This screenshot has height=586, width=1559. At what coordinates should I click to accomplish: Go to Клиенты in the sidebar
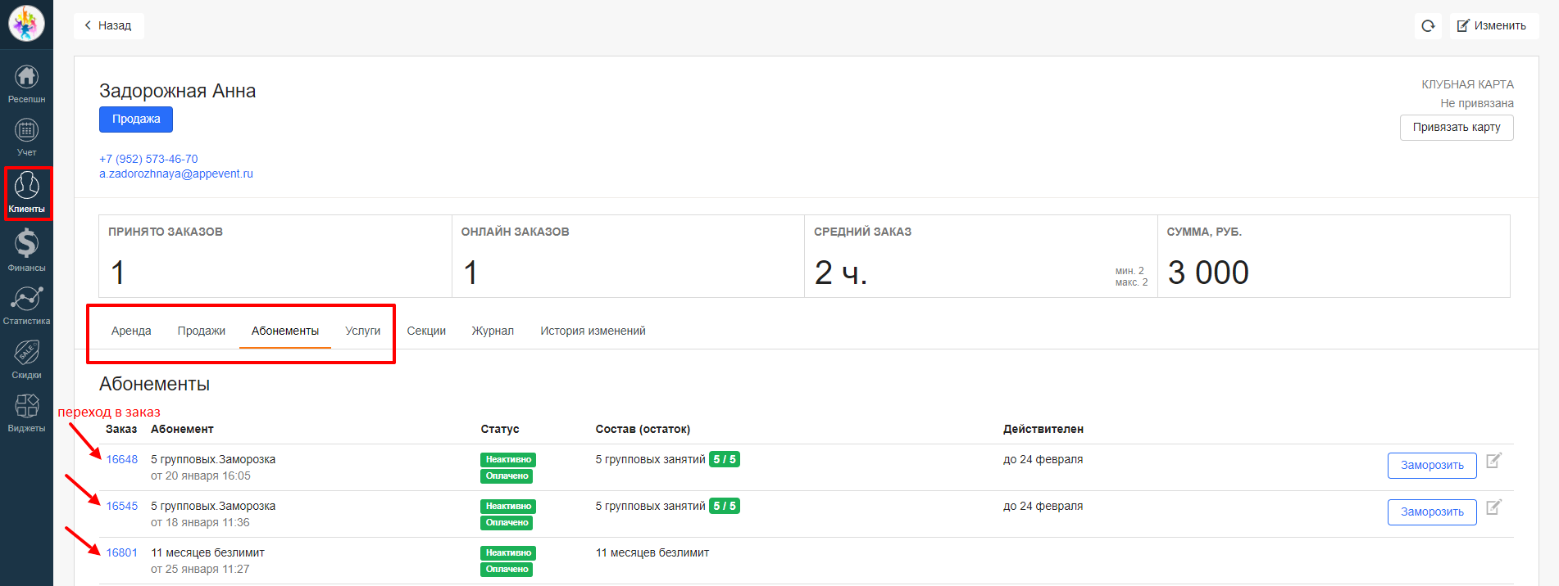(x=27, y=193)
